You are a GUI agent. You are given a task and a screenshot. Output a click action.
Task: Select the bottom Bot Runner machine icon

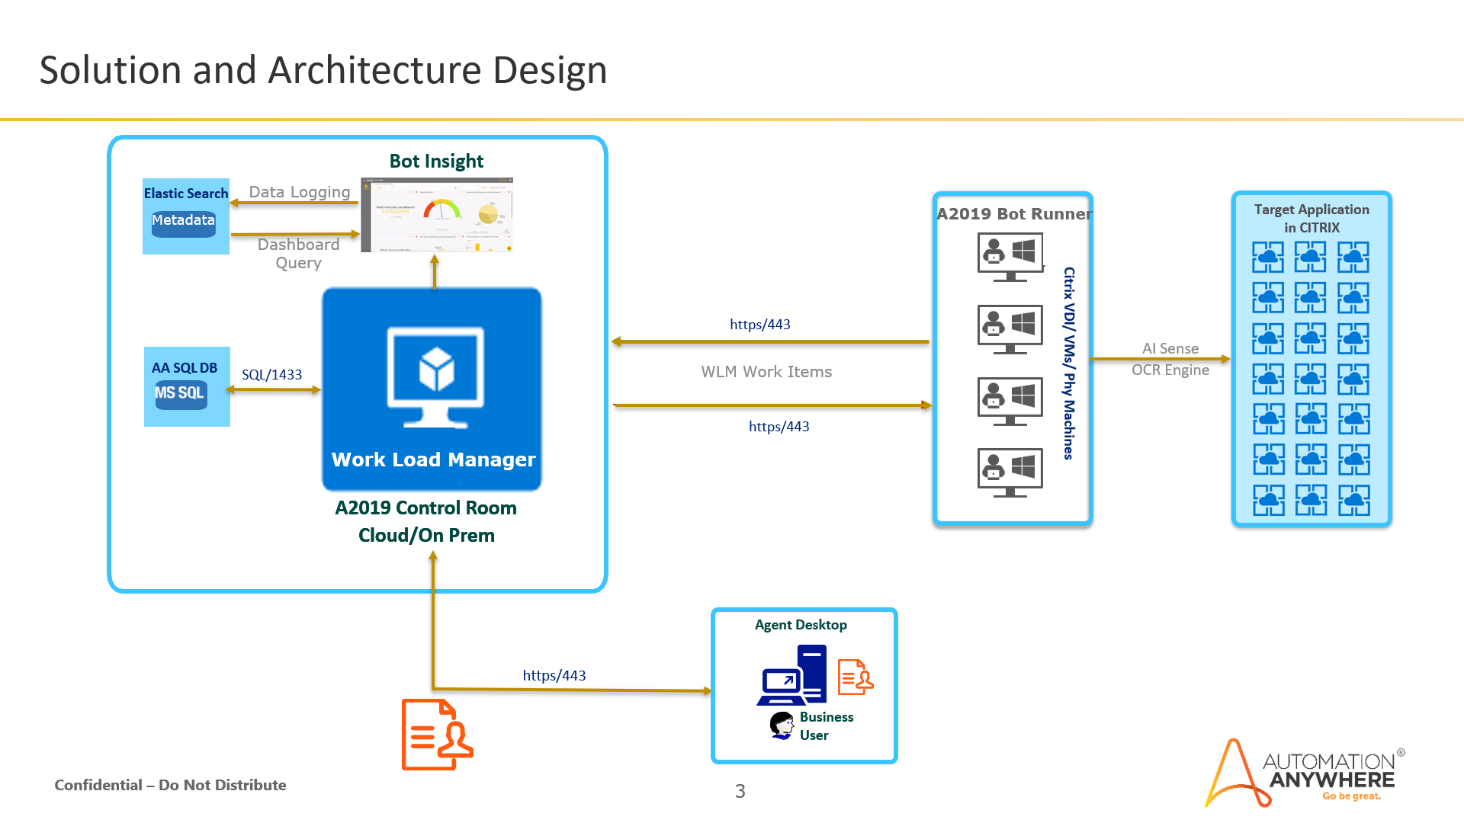pos(1010,472)
